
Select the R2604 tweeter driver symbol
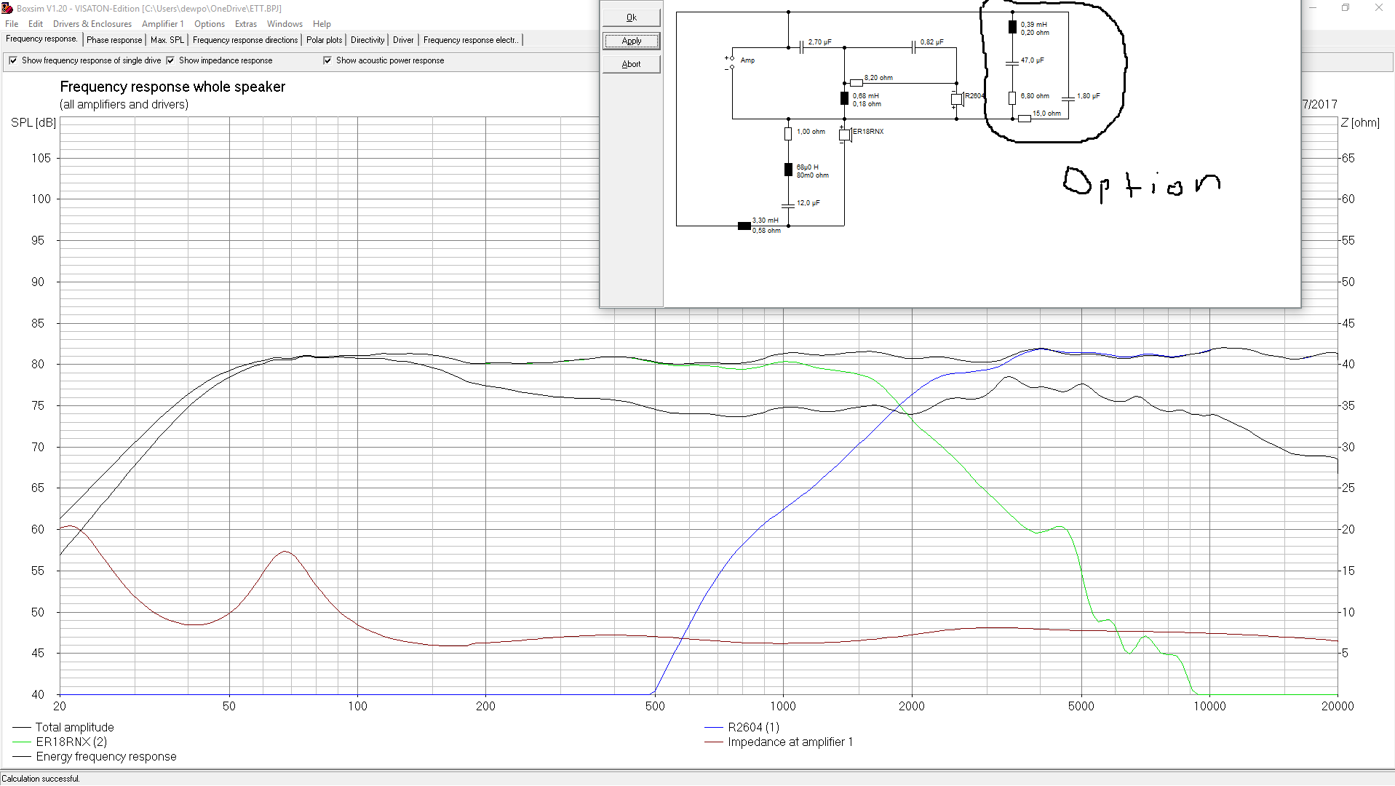pos(957,99)
